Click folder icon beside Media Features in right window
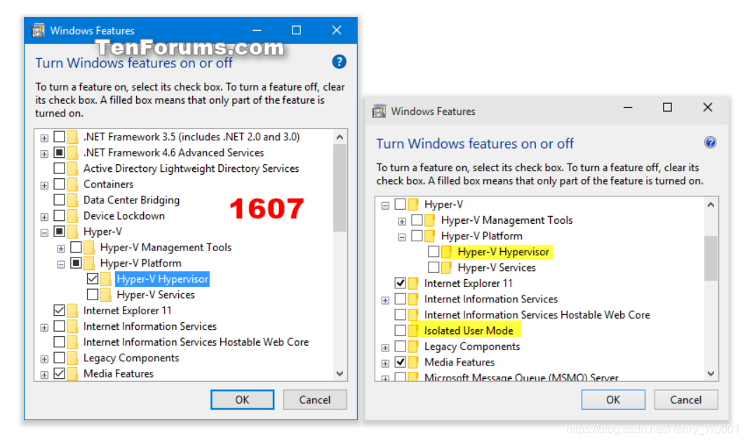The image size is (745, 442). click(x=413, y=362)
